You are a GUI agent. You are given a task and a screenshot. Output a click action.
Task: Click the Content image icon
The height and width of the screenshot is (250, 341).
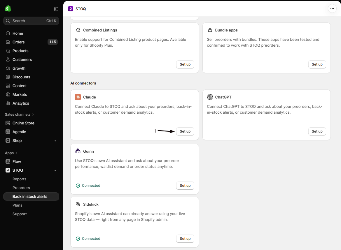[x=8, y=86]
